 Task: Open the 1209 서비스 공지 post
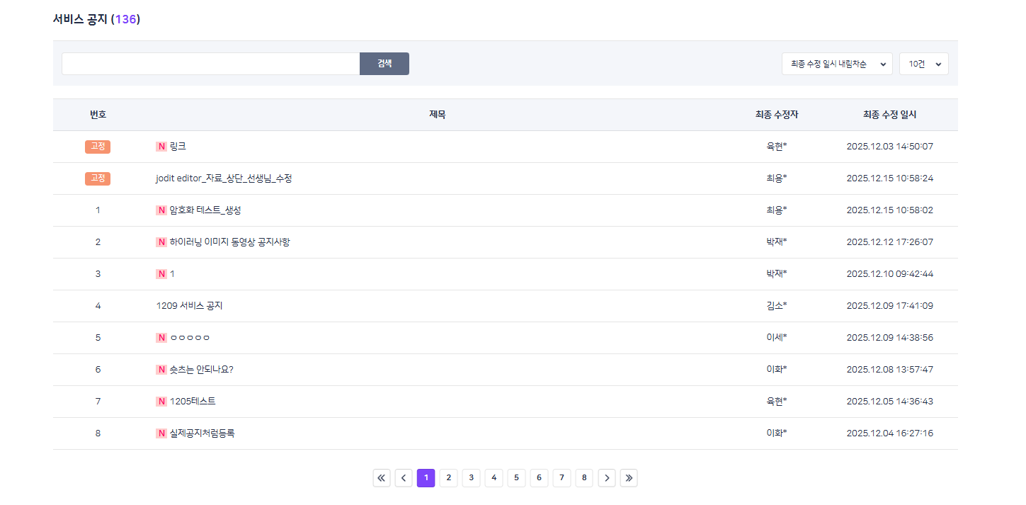(x=189, y=306)
